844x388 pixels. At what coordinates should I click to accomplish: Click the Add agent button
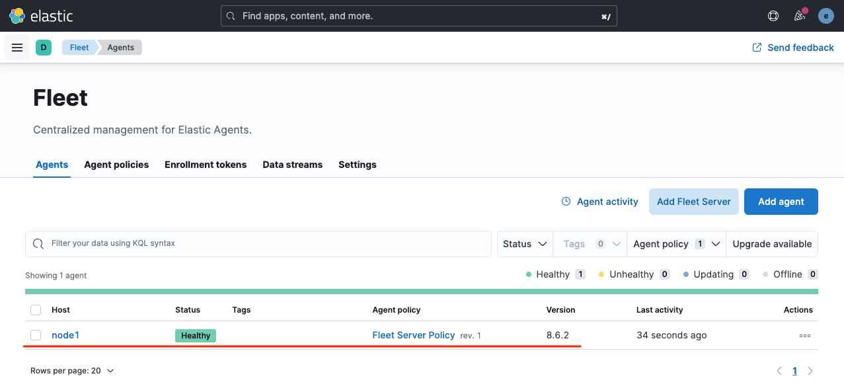(781, 202)
